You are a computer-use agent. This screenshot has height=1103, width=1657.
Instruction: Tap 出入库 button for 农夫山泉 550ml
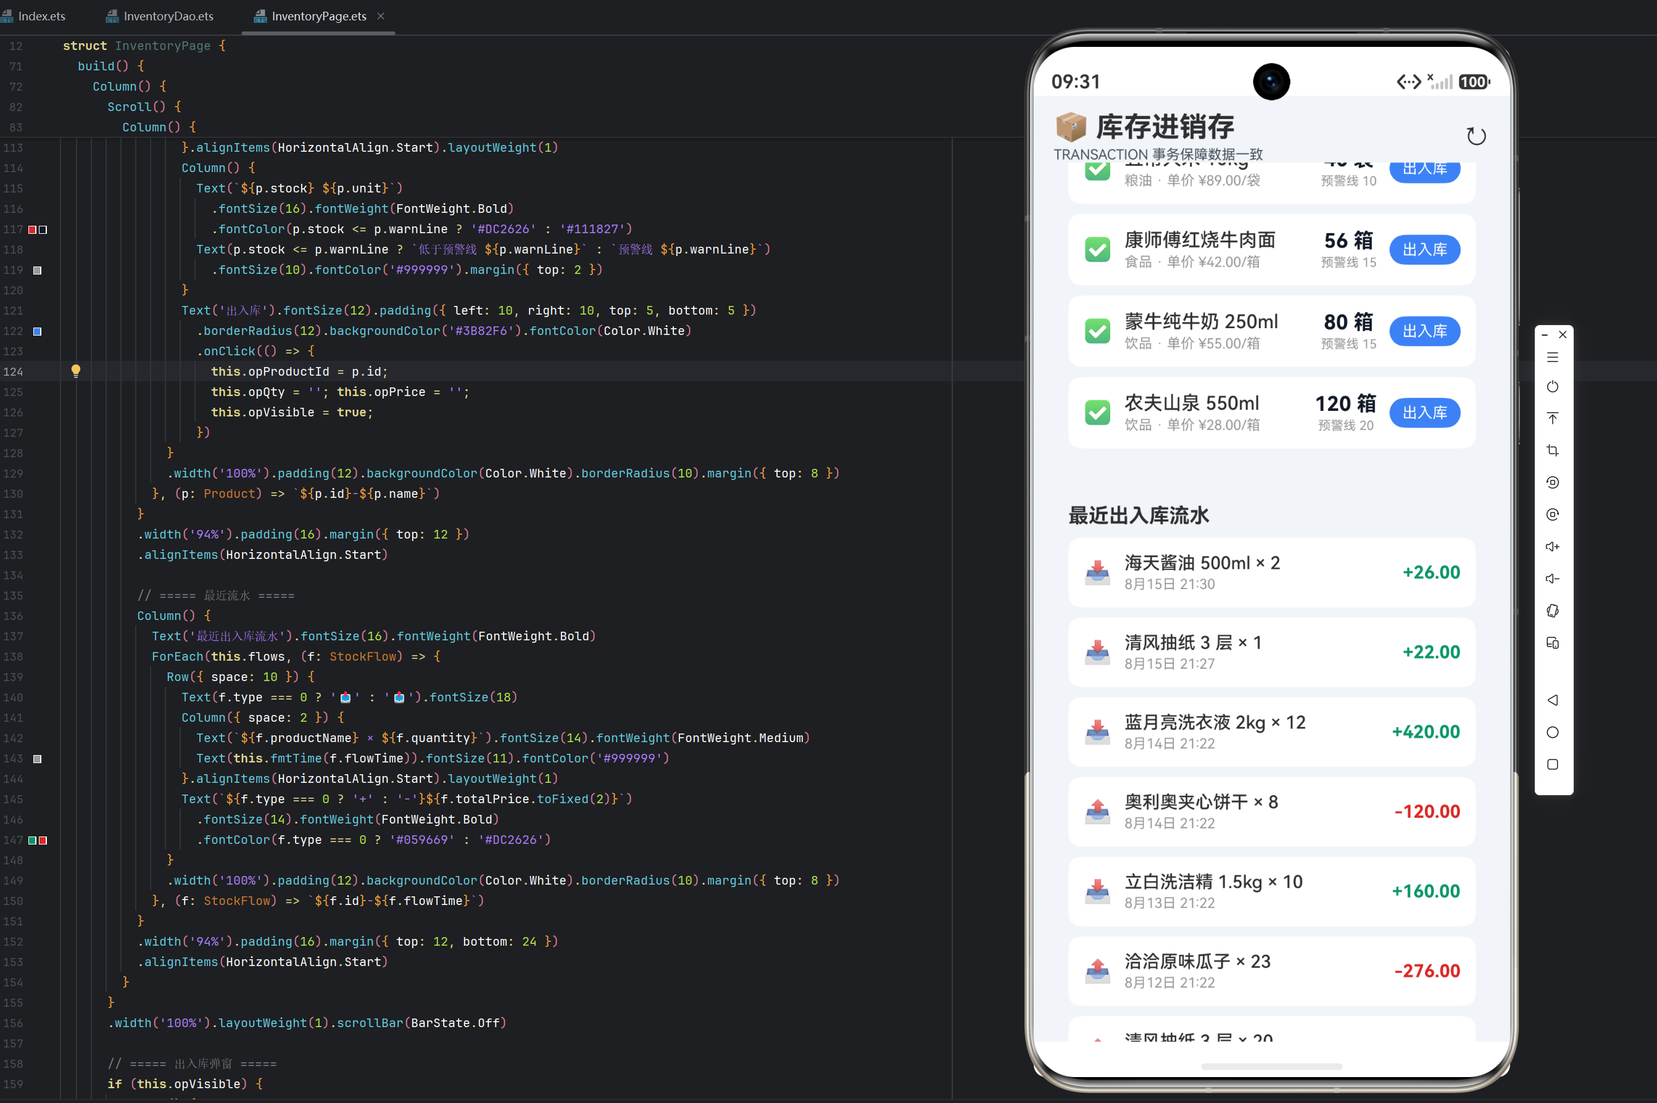click(x=1425, y=413)
